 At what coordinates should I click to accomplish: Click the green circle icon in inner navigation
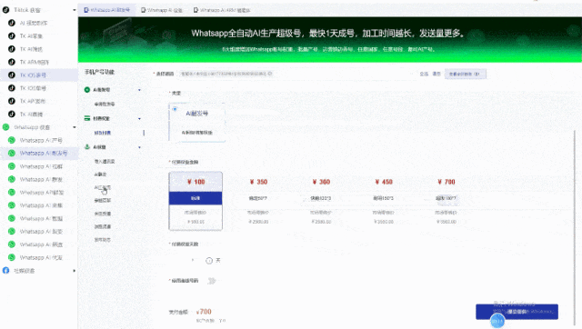(87, 90)
